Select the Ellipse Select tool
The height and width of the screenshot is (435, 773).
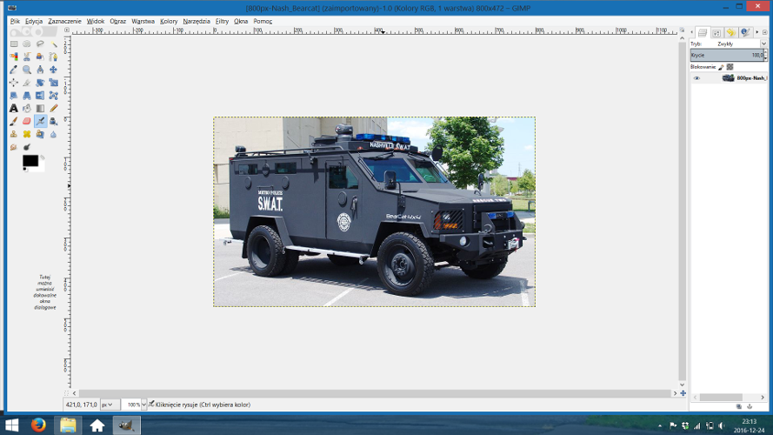pyautogui.click(x=27, y=43)
